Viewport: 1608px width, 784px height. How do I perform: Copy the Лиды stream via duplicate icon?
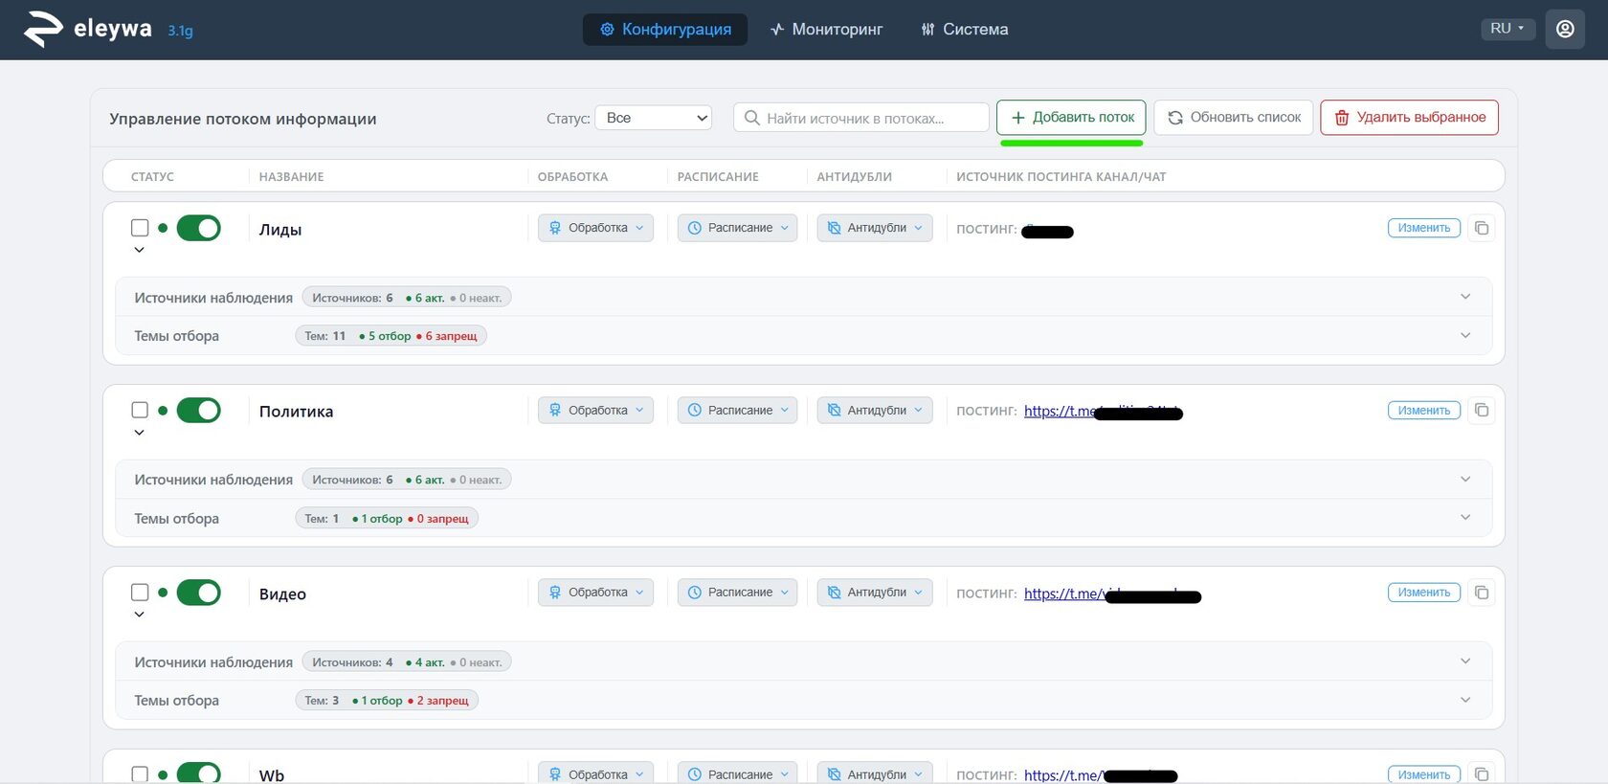[1482, 228]
